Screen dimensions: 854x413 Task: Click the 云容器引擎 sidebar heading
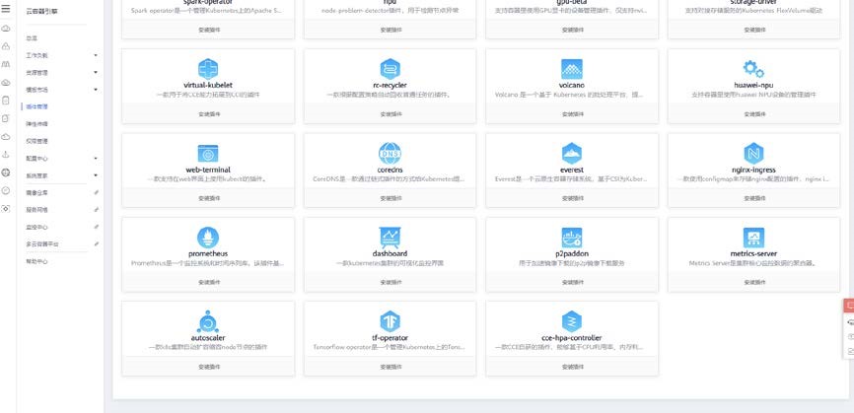pyautogui.click(x=40, y=11)
